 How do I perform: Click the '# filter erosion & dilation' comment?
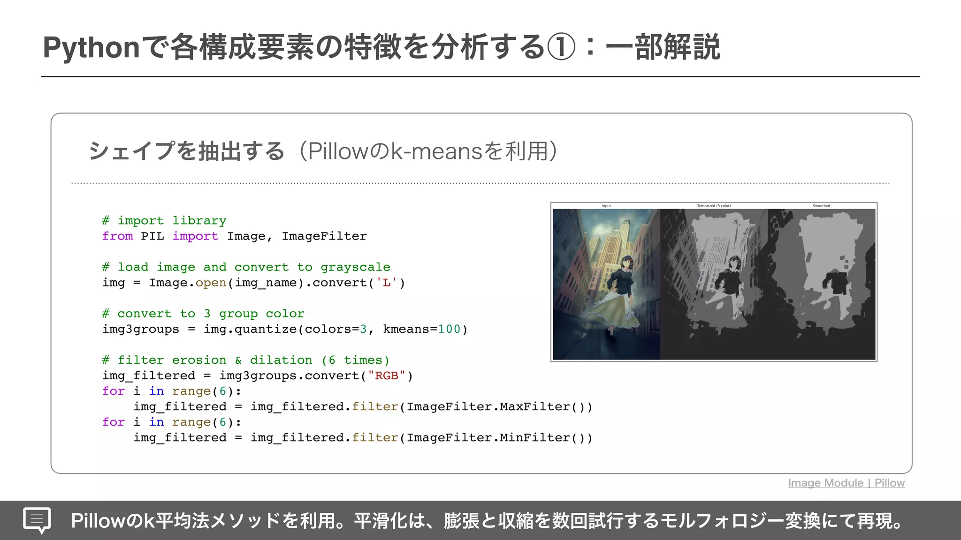click(x=246, y=360)
